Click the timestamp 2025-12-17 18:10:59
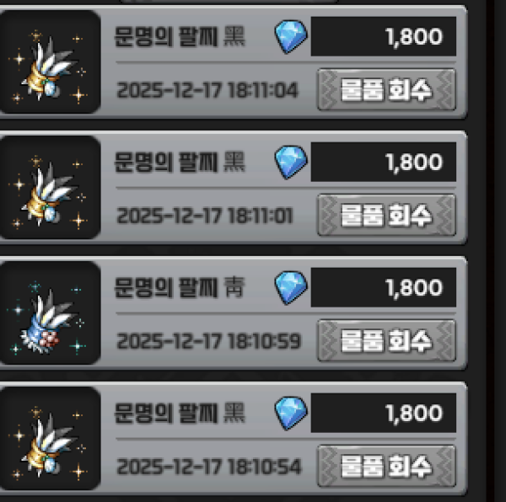Viewport: 506px width, 502px height. pos(208,341)
